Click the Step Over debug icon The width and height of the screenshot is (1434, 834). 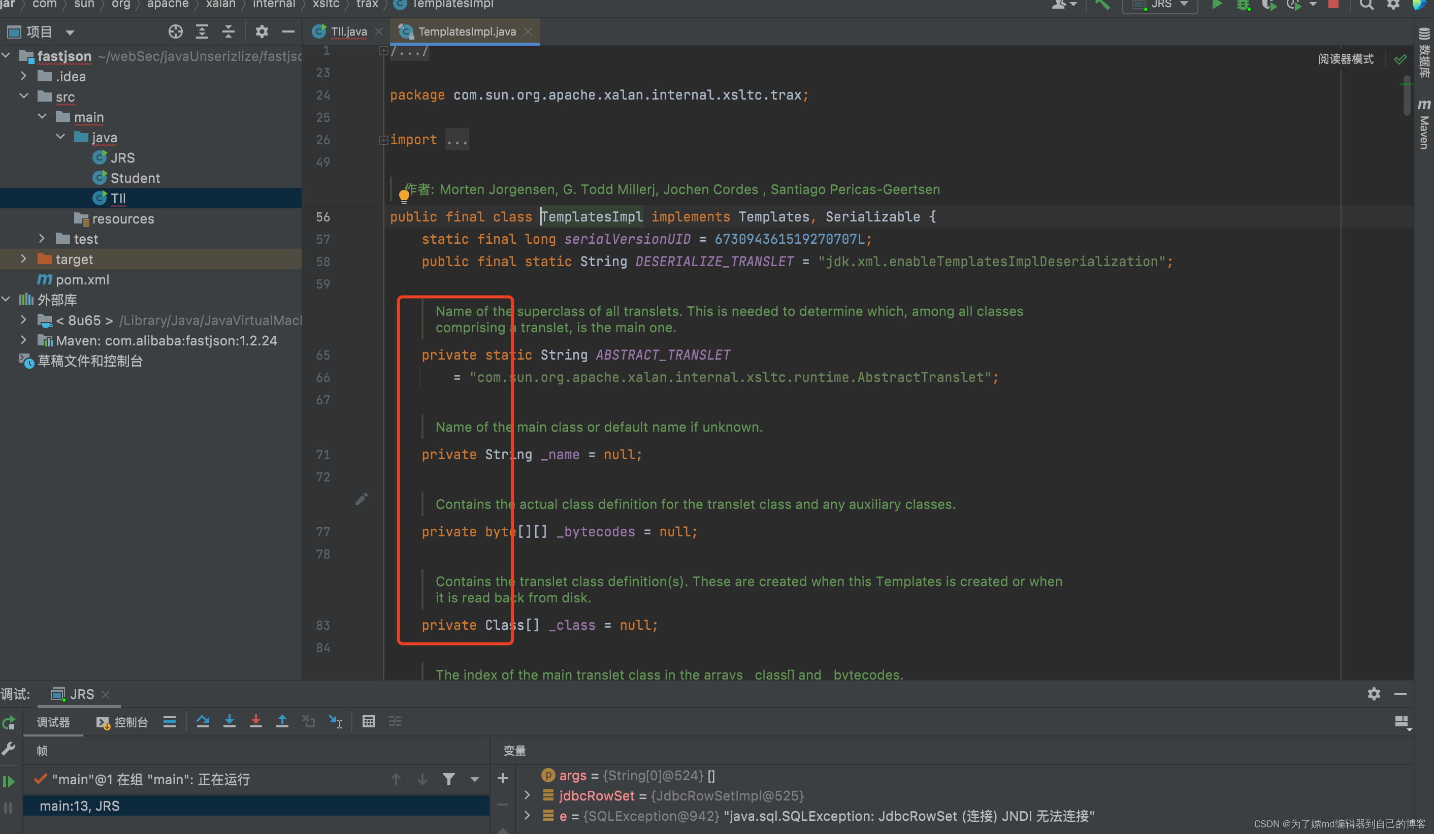tap(203, 721)
